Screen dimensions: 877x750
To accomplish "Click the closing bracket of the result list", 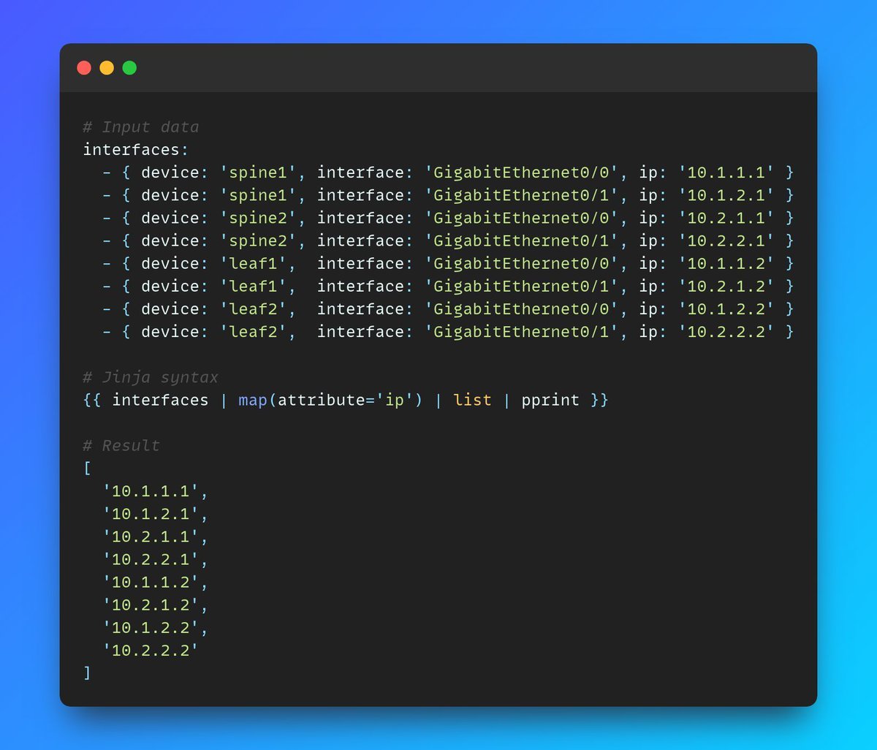I will 88,672.
